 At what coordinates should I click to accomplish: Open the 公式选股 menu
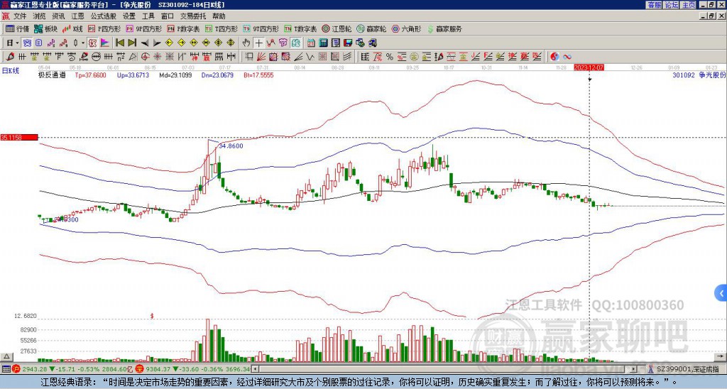104,16
